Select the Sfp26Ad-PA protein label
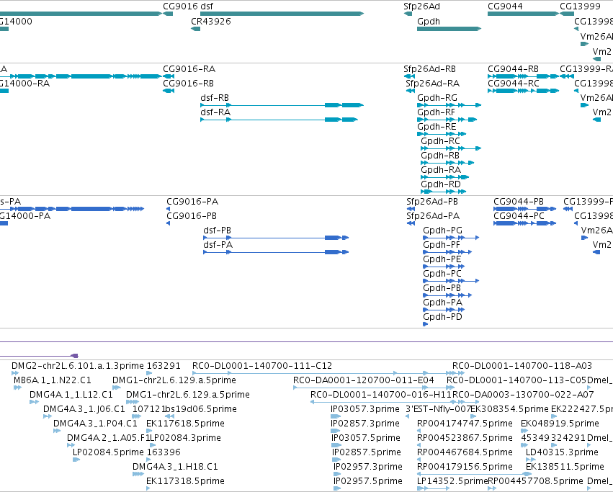This screenshot has height=492, width=613. (x=433, y=216)
